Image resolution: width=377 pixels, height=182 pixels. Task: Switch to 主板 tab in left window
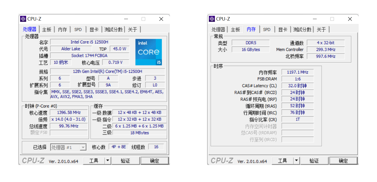point(47,29)
